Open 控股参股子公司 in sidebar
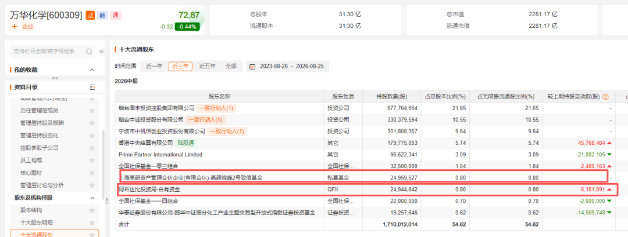This screenshot has width=628, height=237. [x=40, y=148]
